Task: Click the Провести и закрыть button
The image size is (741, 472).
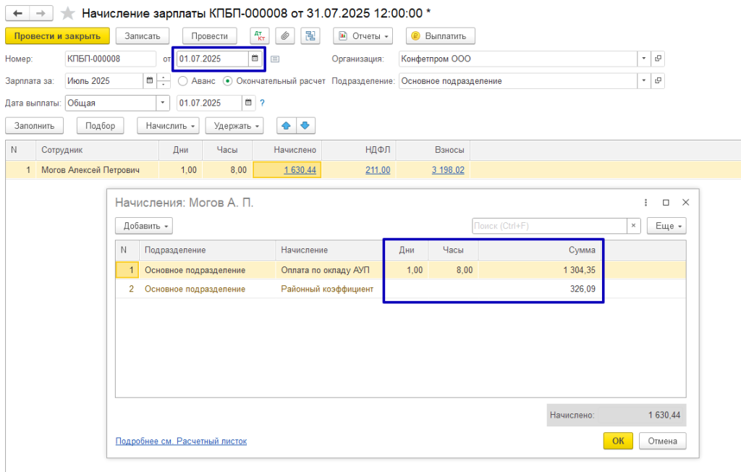Action: tap(57, 36)
